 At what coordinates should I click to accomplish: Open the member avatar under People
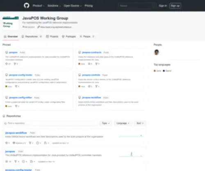157,52
